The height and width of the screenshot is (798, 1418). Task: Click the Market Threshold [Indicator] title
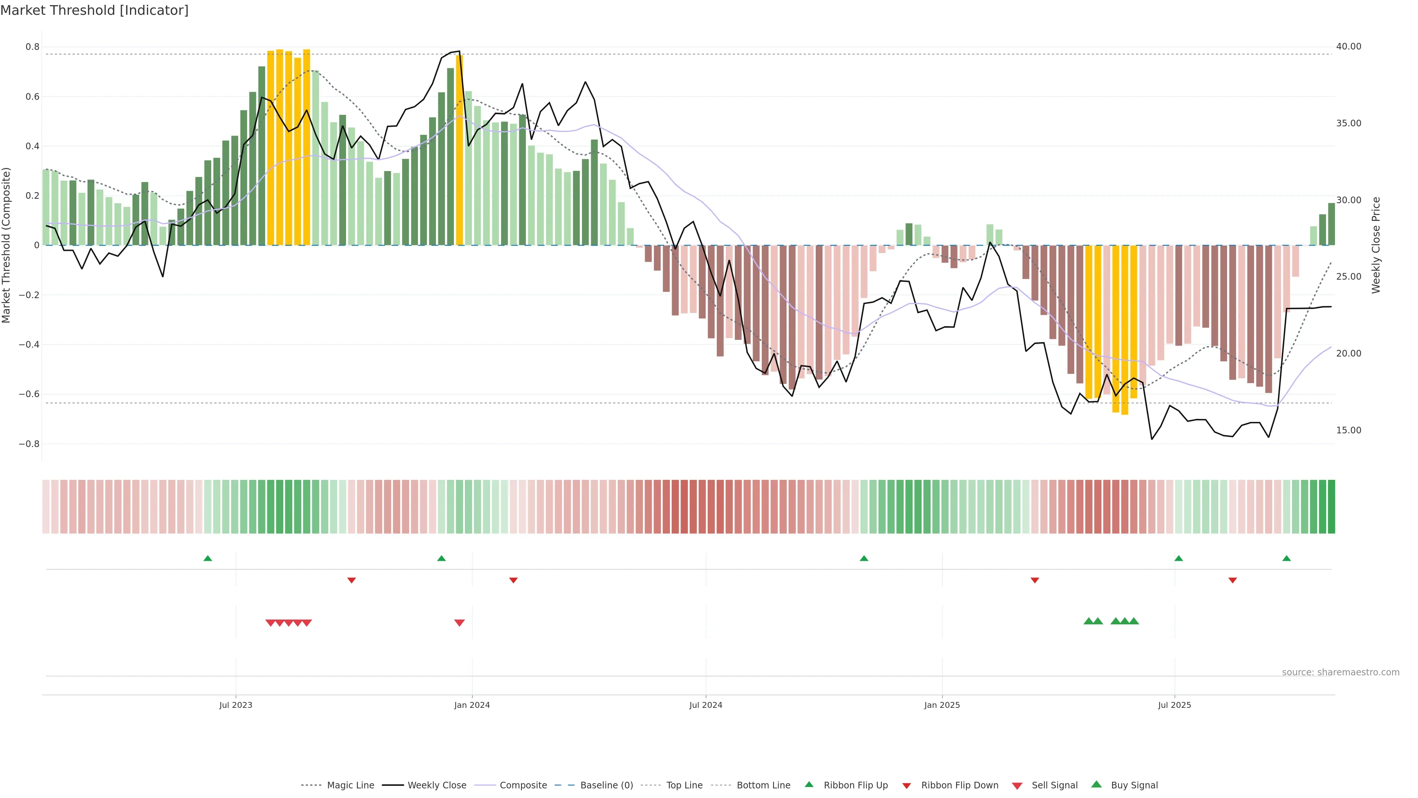tap(94, 10)
